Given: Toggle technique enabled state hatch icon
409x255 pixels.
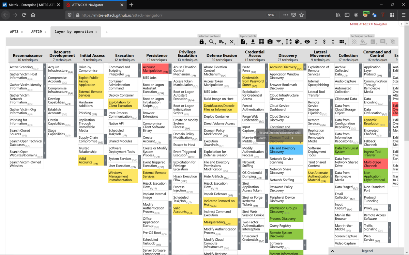Looking at the screenshot, I should coord(354,42).
